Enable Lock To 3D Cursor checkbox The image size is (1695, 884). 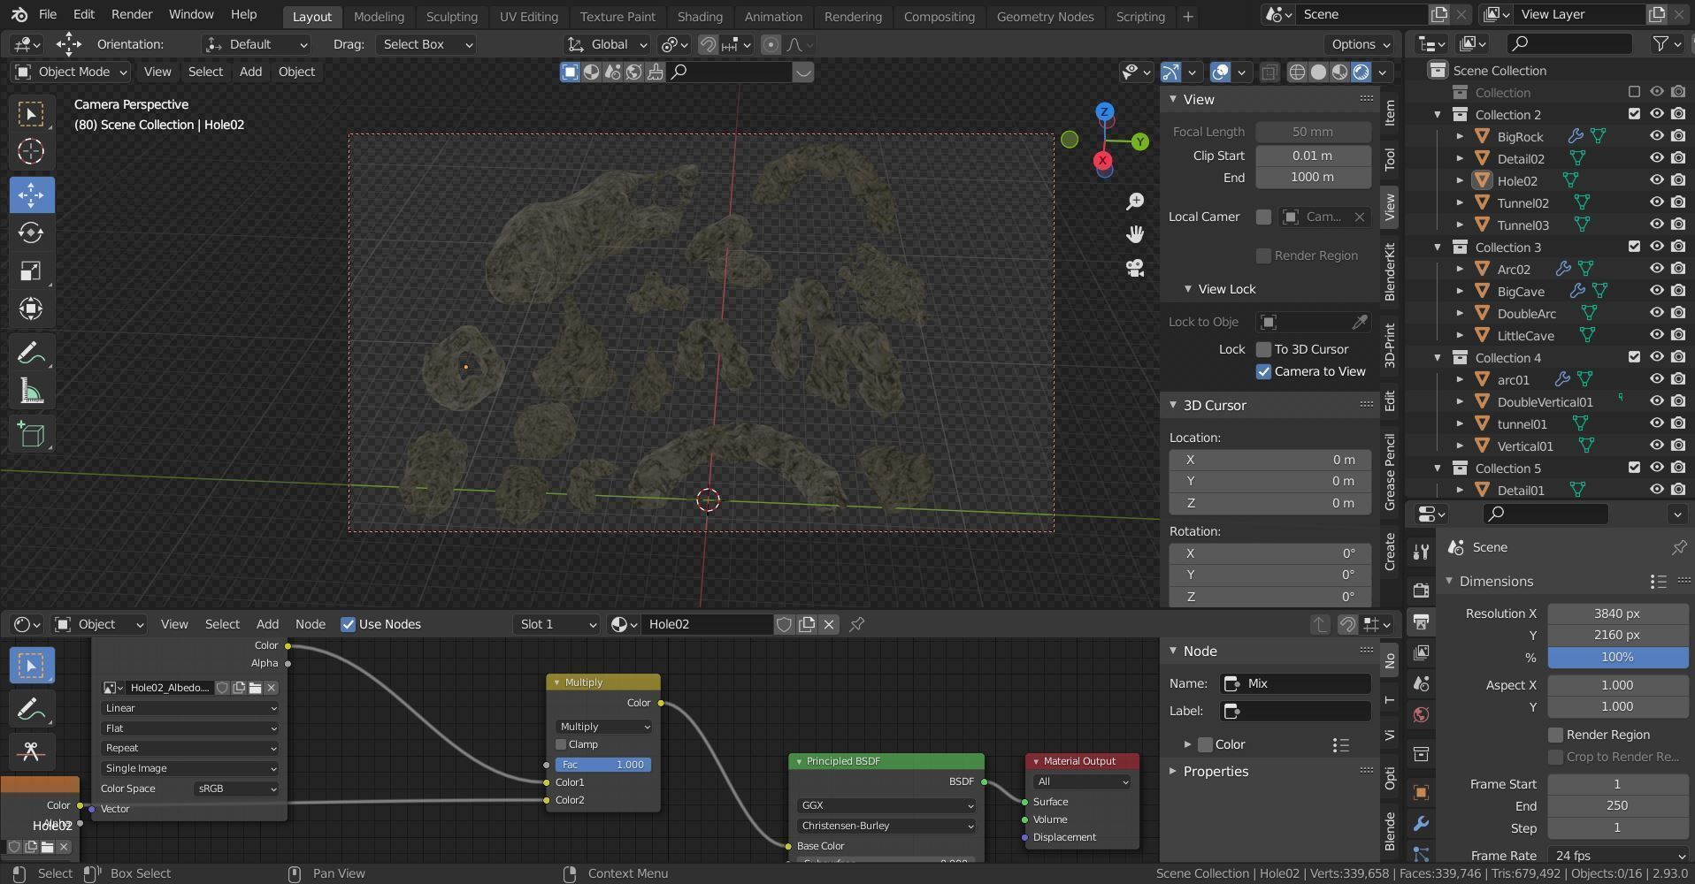tap(1264, 349)
